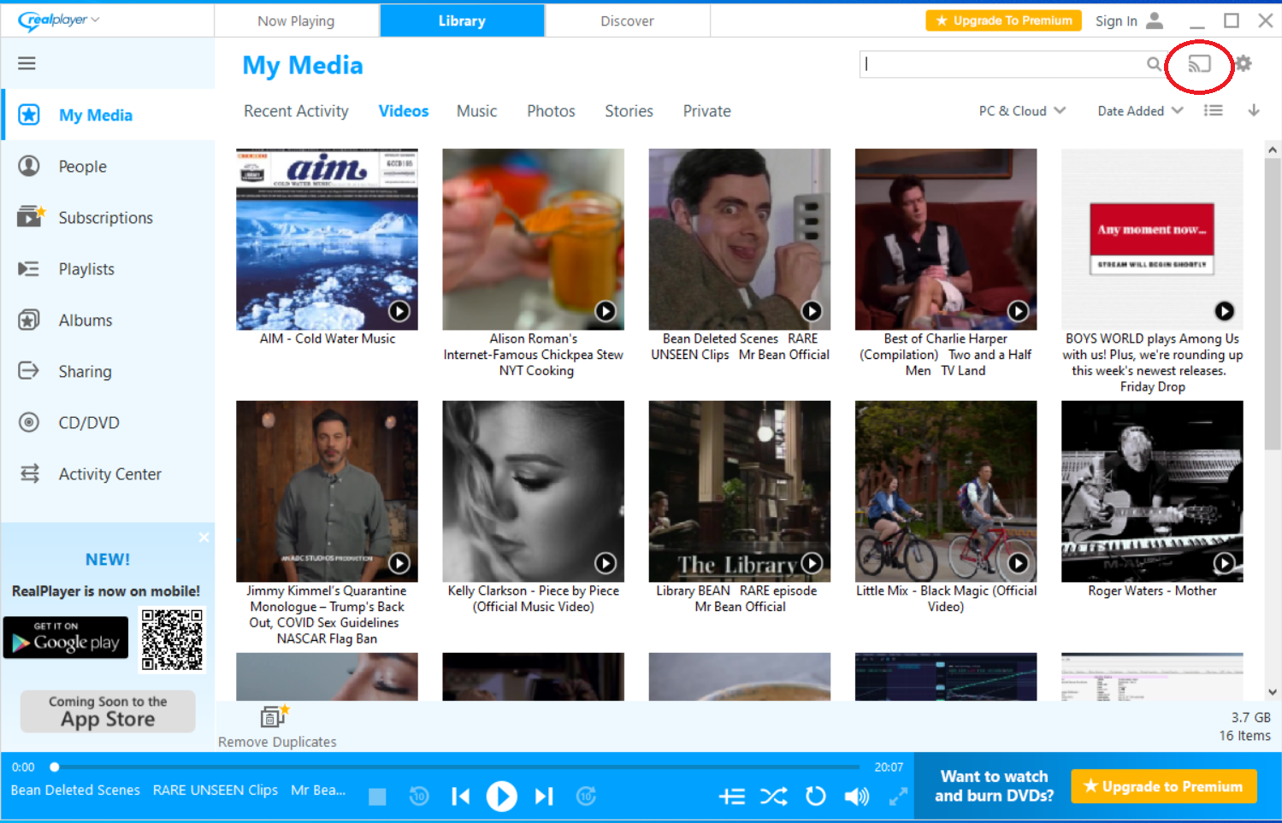The image size is (1282, 823).
Task: Click Upgrade To Premium top button
Action: (1003, 21)
